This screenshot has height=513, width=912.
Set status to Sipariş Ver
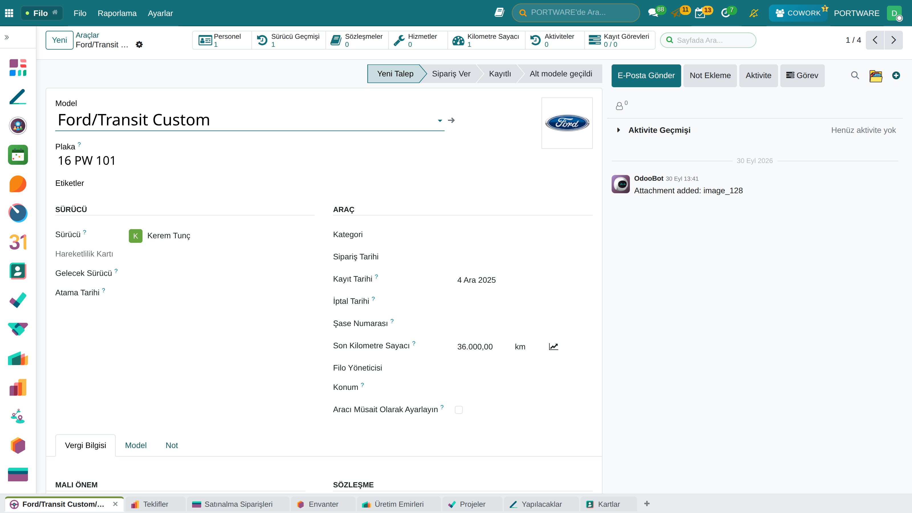(451, 74)
